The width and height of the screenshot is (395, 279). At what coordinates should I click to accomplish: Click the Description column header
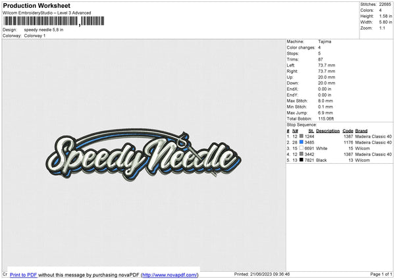(328, 131)
